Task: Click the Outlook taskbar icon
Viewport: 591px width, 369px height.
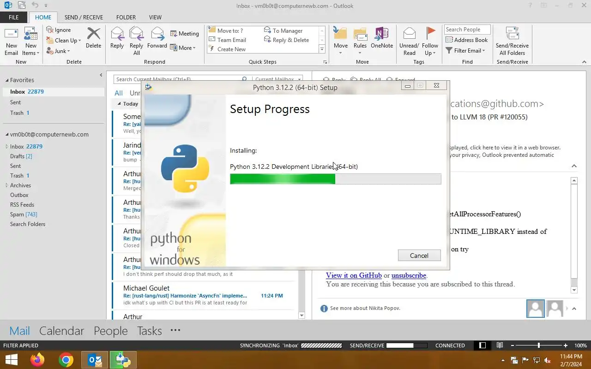Action: 95,360
